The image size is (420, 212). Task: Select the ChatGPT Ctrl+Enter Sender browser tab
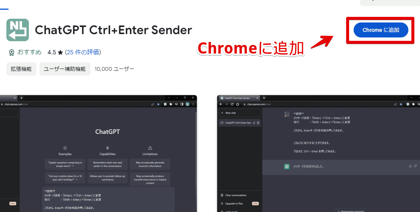(x=239, y=98)
